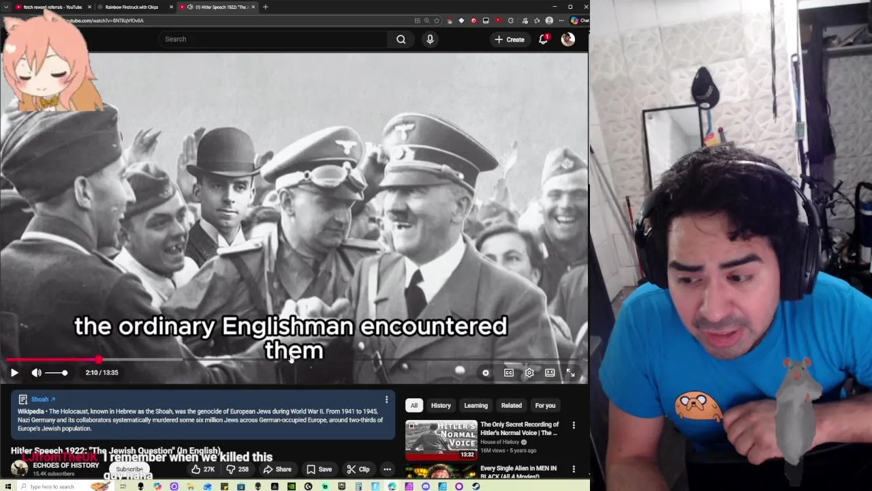The width and height of the screenshot is (872, 491).
Task: Open the browser three-dot settings menu
Action: click(x=561, y=20)
